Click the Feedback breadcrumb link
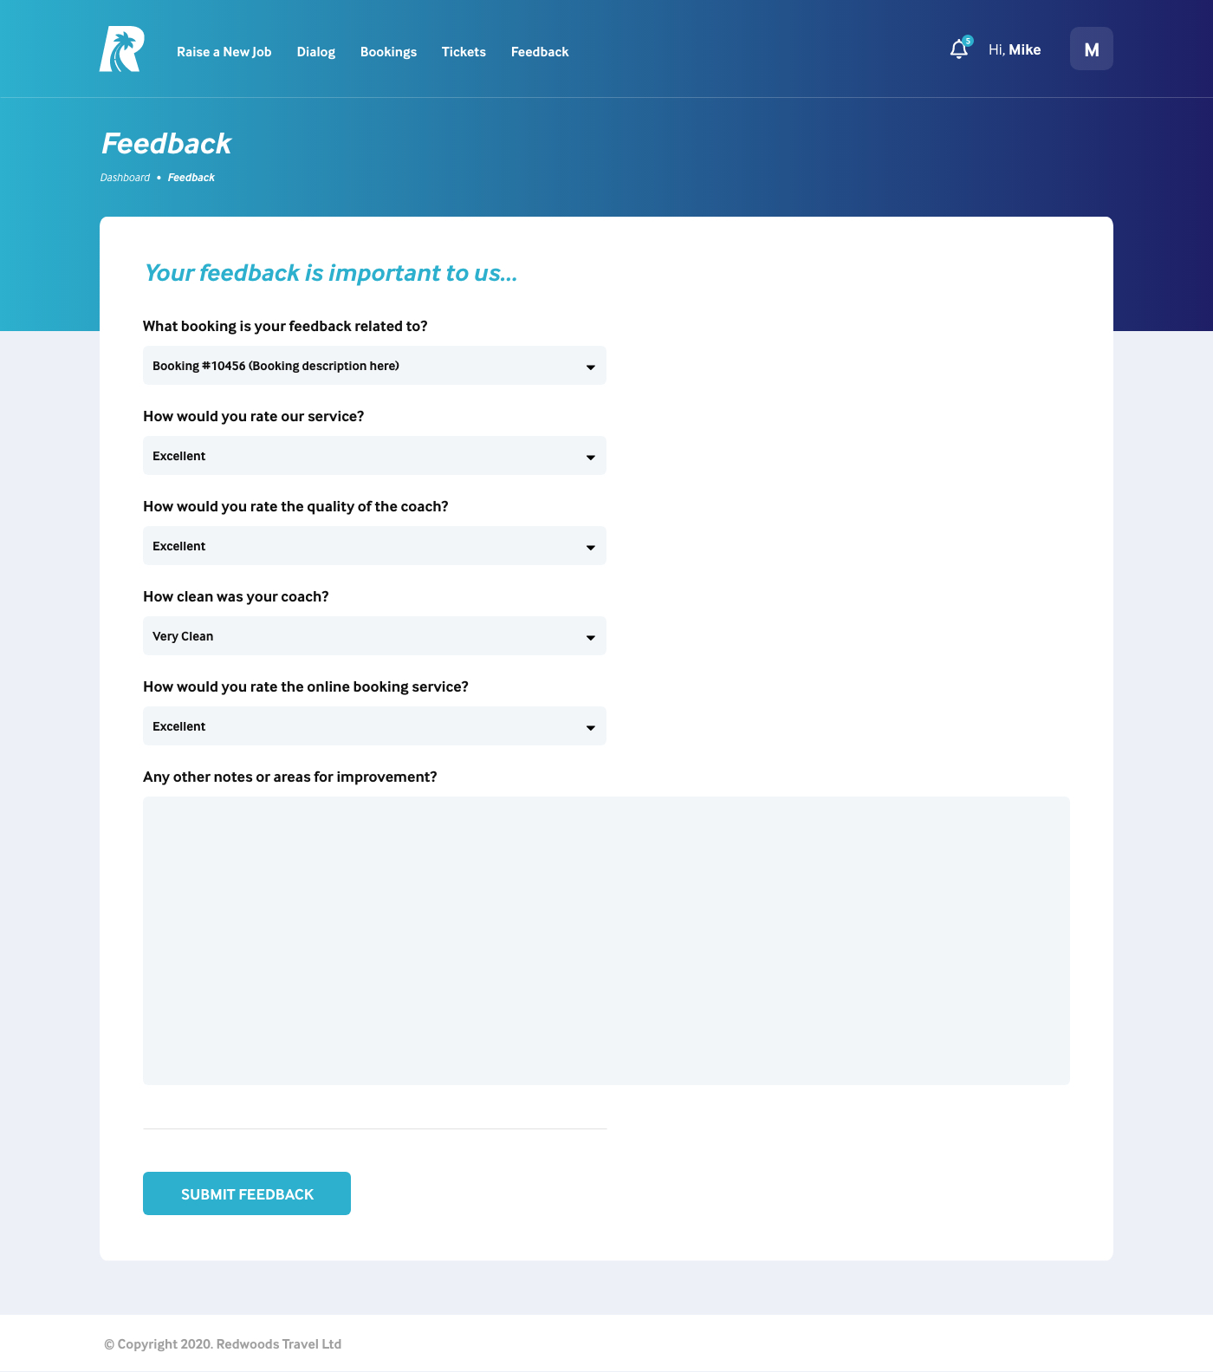Image resolution: width=1213 pixels, height=1372 pixels. pyautogui.click(x=191, y=178)
